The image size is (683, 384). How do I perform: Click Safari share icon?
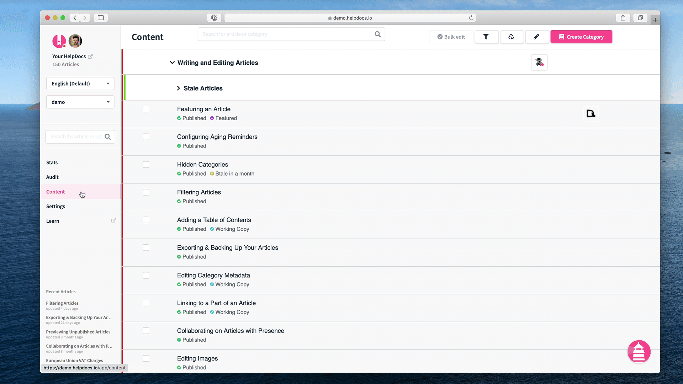pos(623,18)
